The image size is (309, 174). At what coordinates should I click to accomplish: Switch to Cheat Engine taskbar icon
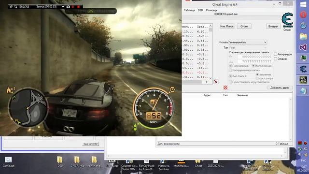tap(303, 69)
